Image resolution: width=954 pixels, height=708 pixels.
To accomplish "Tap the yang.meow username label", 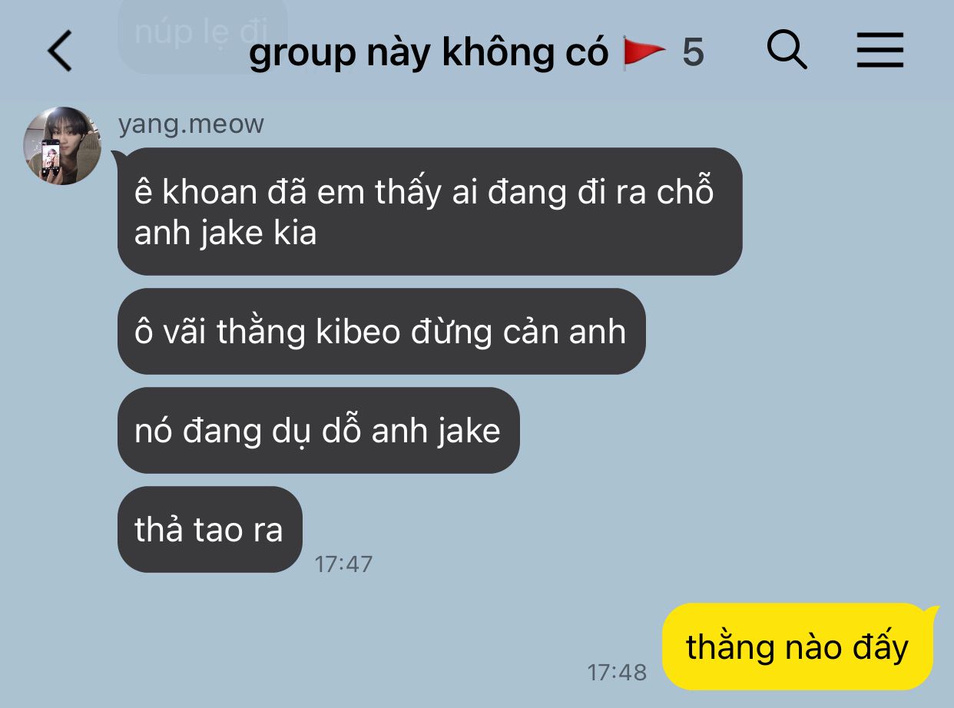I will point(191,124).
